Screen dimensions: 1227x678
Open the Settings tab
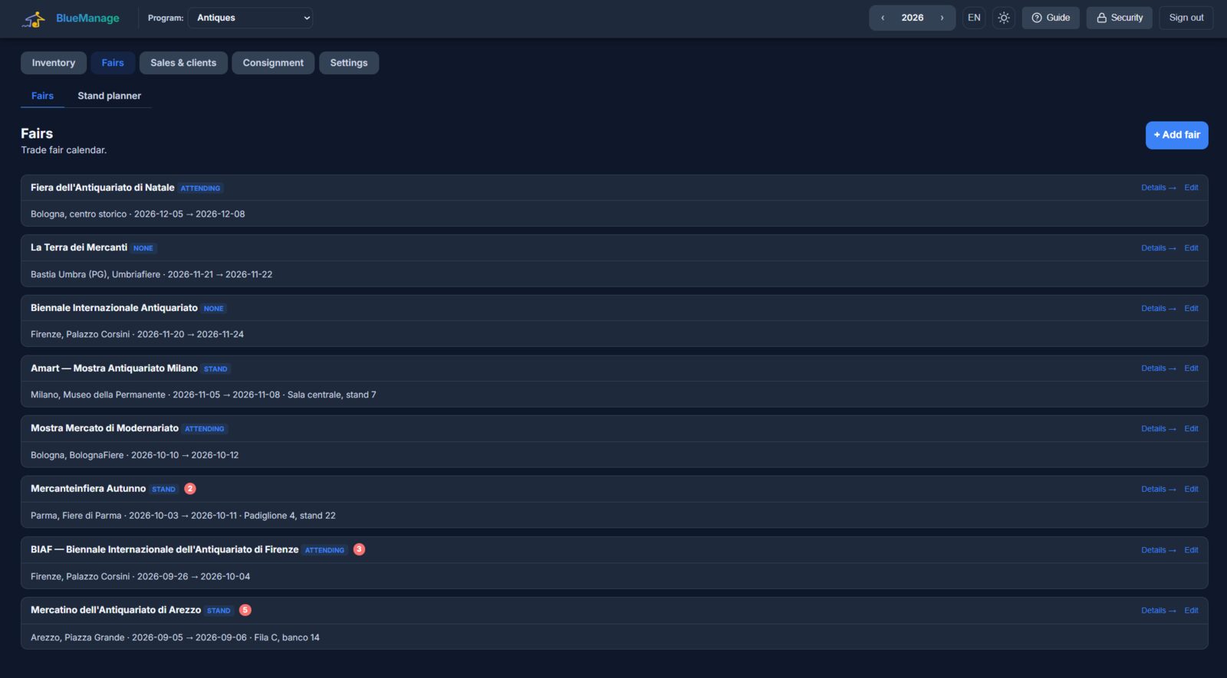click(349, 63)
